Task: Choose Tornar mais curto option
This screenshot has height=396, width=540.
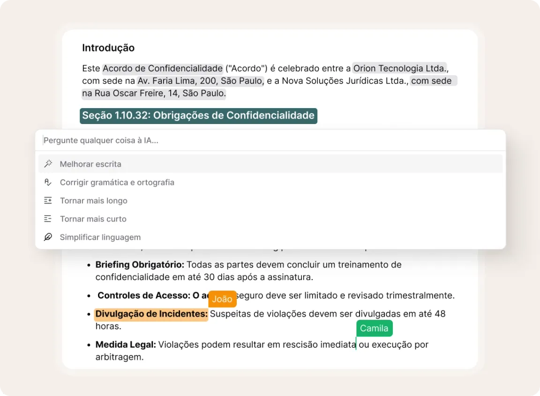Action: (x=93, y=219)
